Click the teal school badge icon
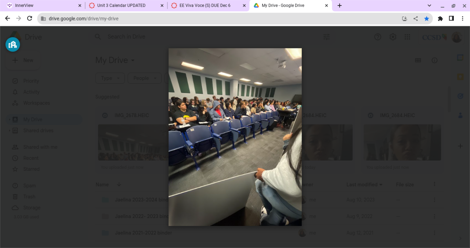470x248 pixels. (x=13, y=44)
